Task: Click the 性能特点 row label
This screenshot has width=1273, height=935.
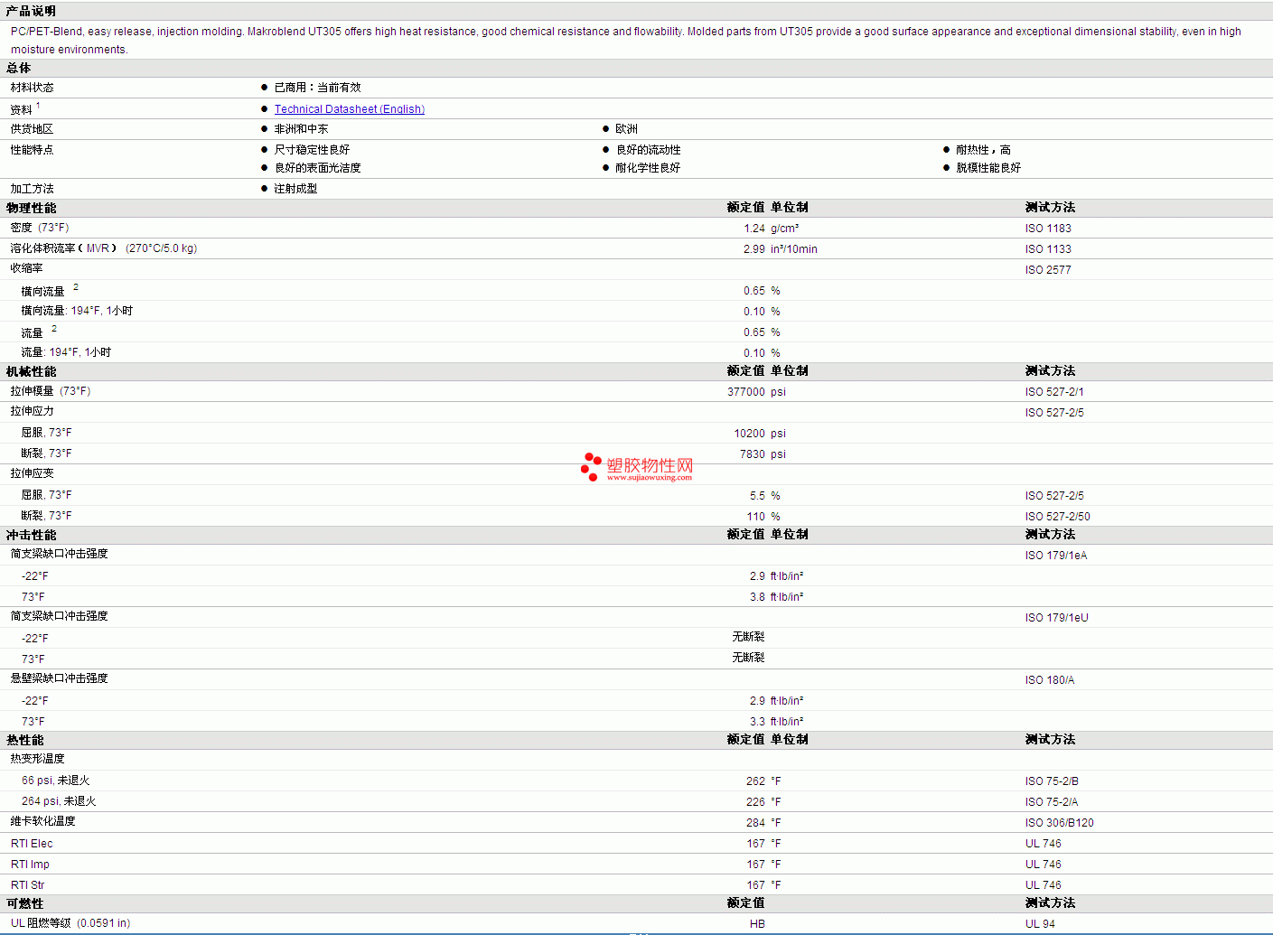Action: point(33,150)
